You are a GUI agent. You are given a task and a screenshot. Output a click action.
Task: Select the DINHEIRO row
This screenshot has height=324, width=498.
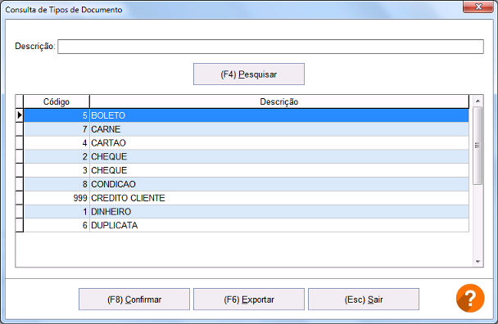247,212
